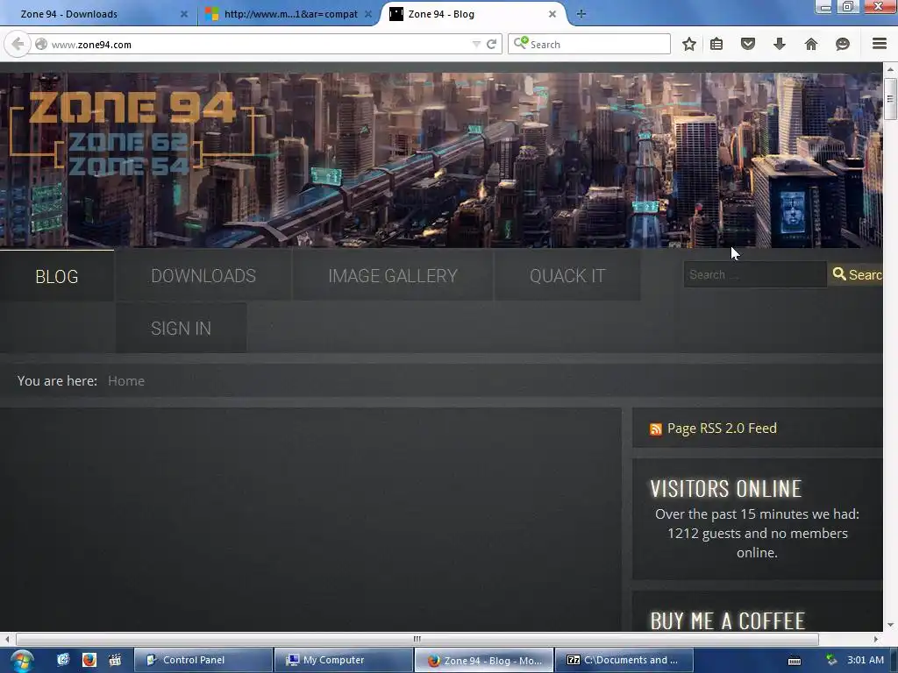The width and height of the screenshot is (898, 673).
Task: Close the Zone 94 - Blog tab
Action: coord(552,14)
